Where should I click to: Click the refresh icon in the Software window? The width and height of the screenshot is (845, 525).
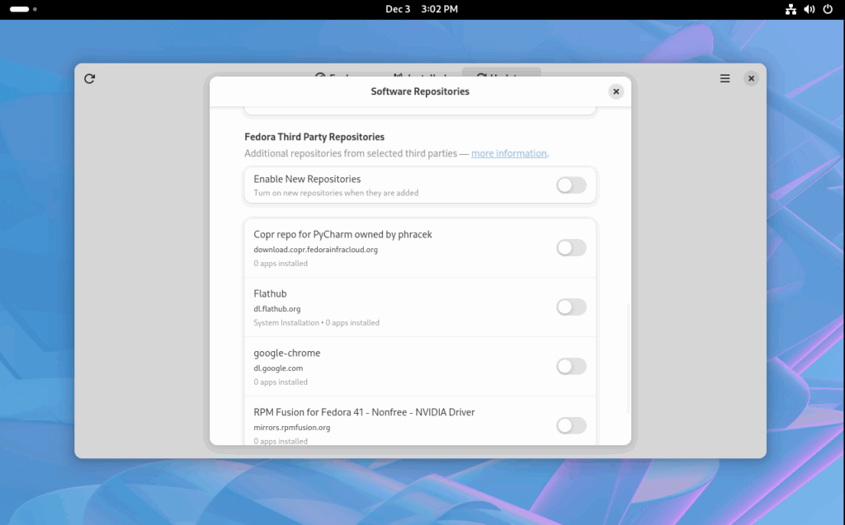pyautogui.click(x=89, y=78)
